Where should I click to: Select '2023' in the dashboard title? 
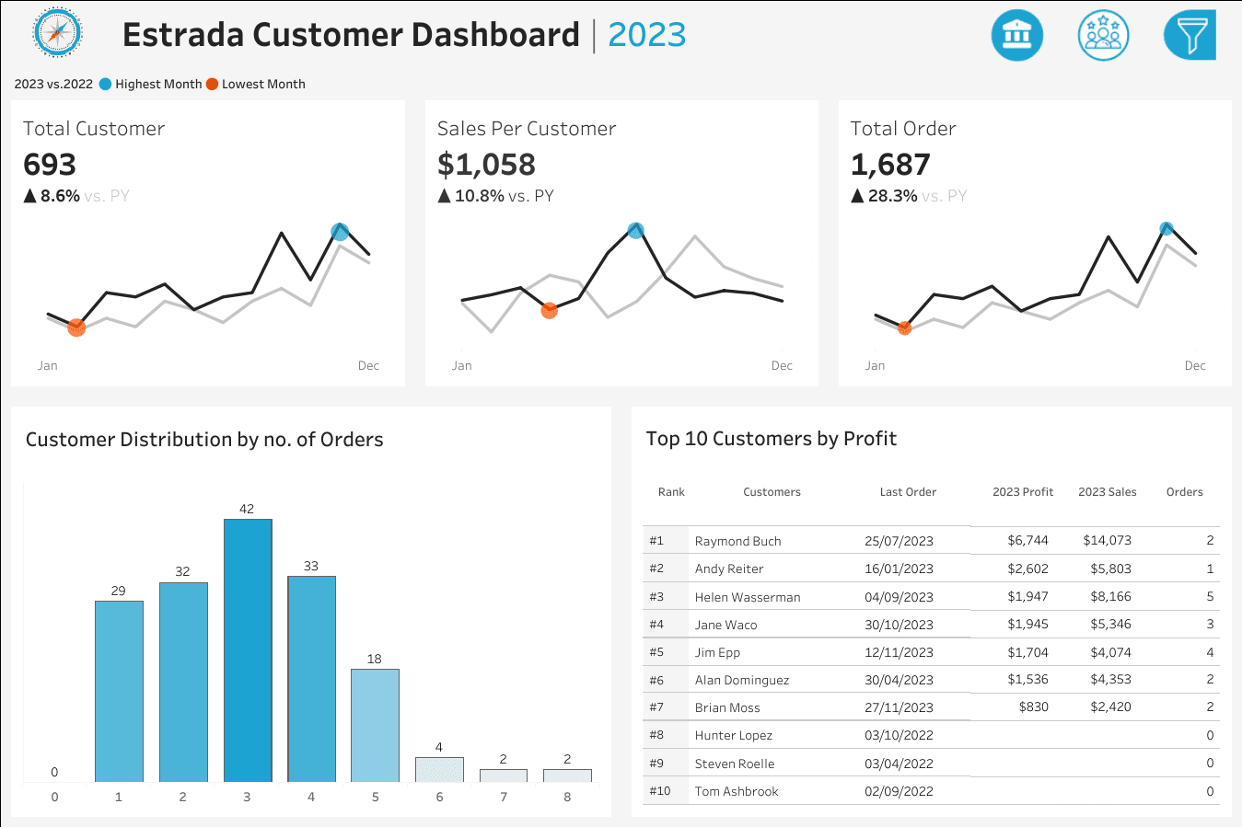tap(647, 34)
